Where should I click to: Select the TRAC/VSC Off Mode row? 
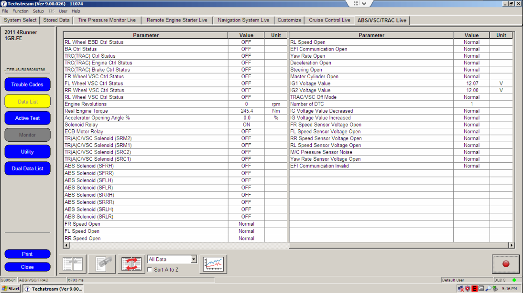[401, 97]
